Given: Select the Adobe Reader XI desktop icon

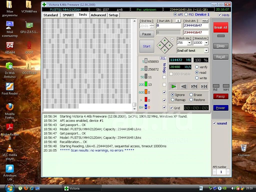Looking at the screenshot, I should click(10, 132).
